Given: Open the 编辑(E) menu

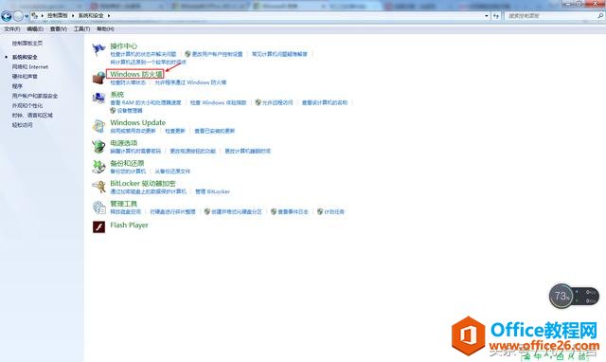Looking at the screenshot, I should coord(35,29).
